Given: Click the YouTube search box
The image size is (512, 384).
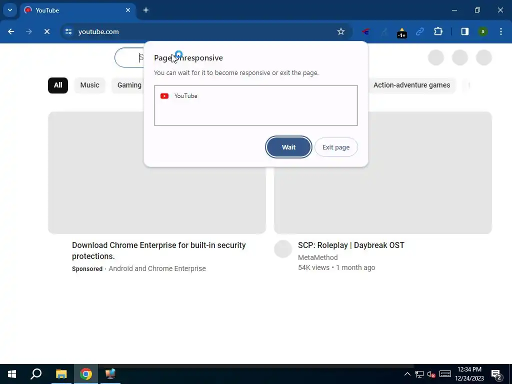Looking at the screenshot, I should [x=129, y=57].
